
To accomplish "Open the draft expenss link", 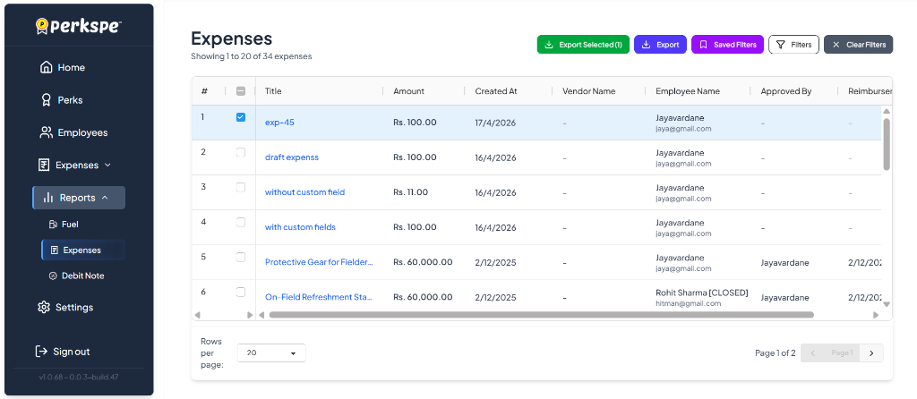I will (x=292, y=157).
